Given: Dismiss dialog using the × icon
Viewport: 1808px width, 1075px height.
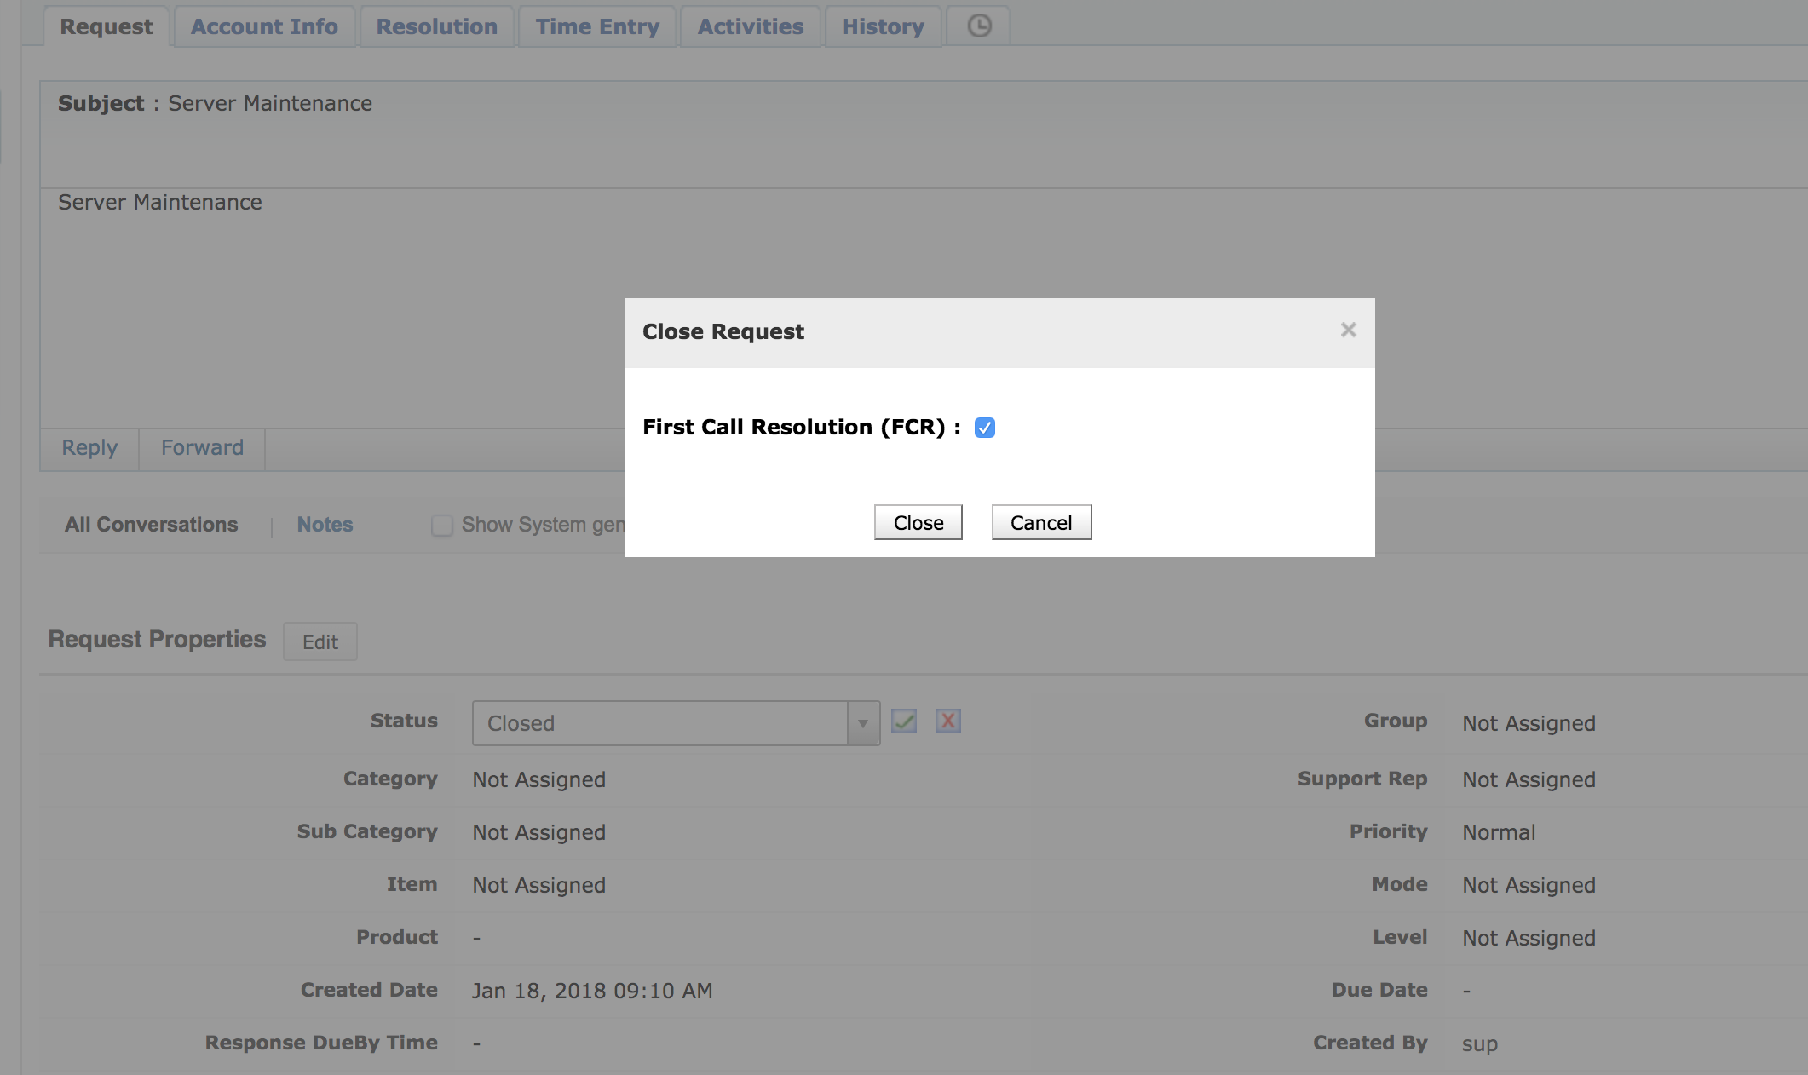Looking at the screenshot, I should click(1348, 330).
